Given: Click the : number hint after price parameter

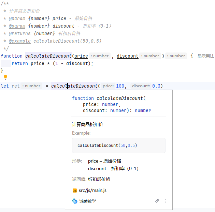Looking at the screenshot, I should coord(100,56).
